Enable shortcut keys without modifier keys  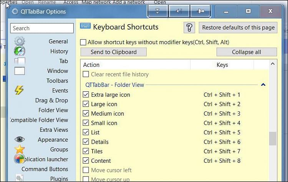pyautogui.click(x=83, y=42)
